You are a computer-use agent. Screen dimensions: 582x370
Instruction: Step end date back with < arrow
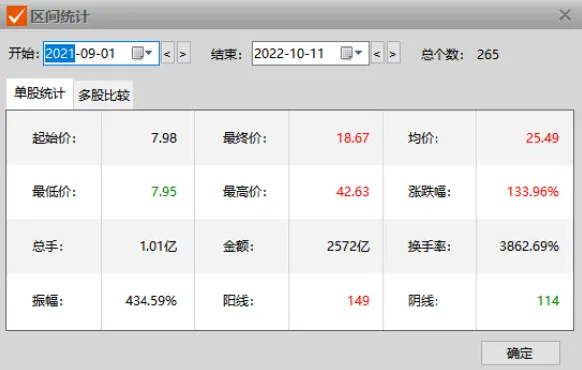coord(377,54)
